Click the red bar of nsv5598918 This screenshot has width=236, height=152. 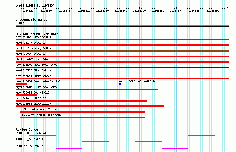coord(90,106)
